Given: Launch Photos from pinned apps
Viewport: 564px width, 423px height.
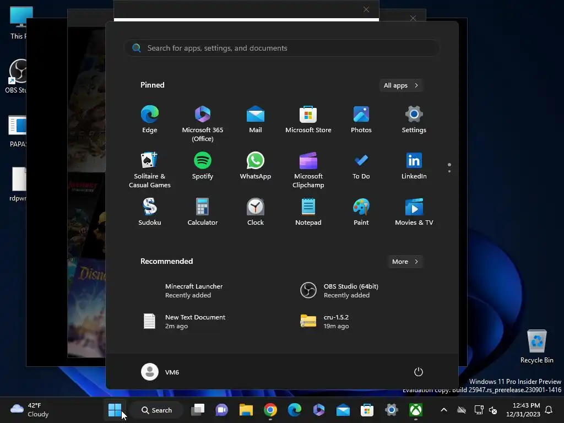Looking at the screenshot, I should pyautogui.click(x=361, y=120).
